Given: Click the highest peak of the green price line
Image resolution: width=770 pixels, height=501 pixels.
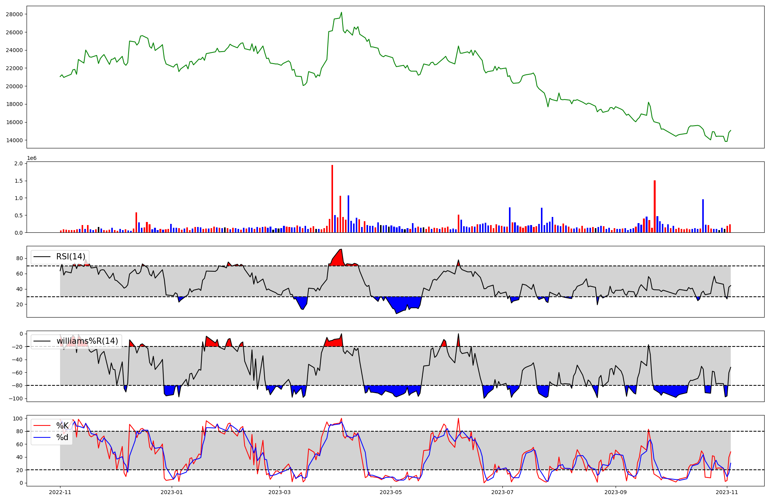Looking at the screenshot, I should click(341, 13).
